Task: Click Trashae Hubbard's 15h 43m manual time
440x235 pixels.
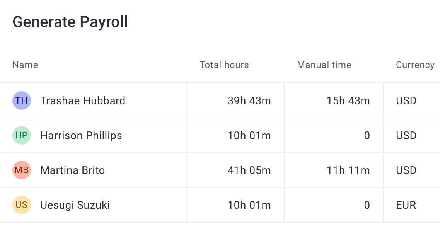Action: 348,101
